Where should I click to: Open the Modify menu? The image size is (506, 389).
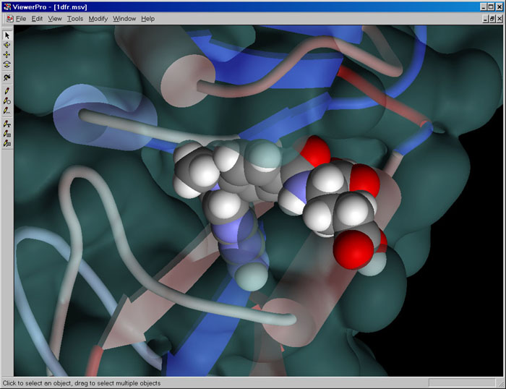point(98,19)
